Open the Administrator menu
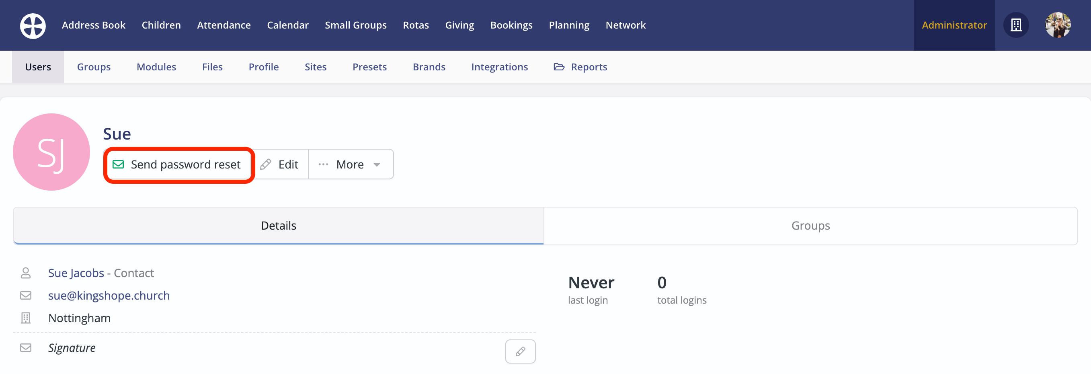 954,25
